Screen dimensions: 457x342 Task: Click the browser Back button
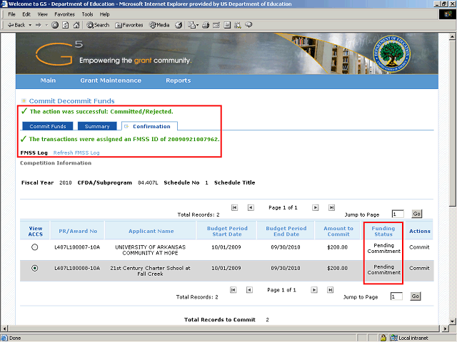[x=17, y=25]
